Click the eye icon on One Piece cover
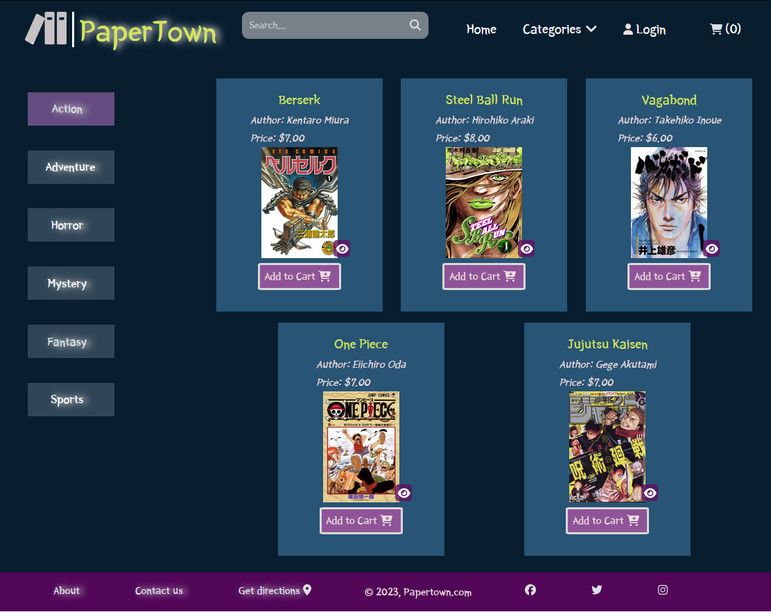Image resolution: width=771 pixels, height=612 pixels. (x=404, y=493)
